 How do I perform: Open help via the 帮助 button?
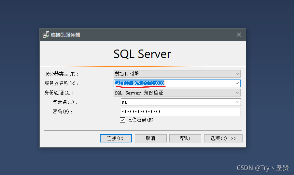[x=185, y=139]
